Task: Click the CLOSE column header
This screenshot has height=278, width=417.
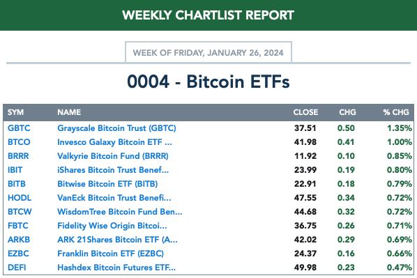Action: pos(305,112)
